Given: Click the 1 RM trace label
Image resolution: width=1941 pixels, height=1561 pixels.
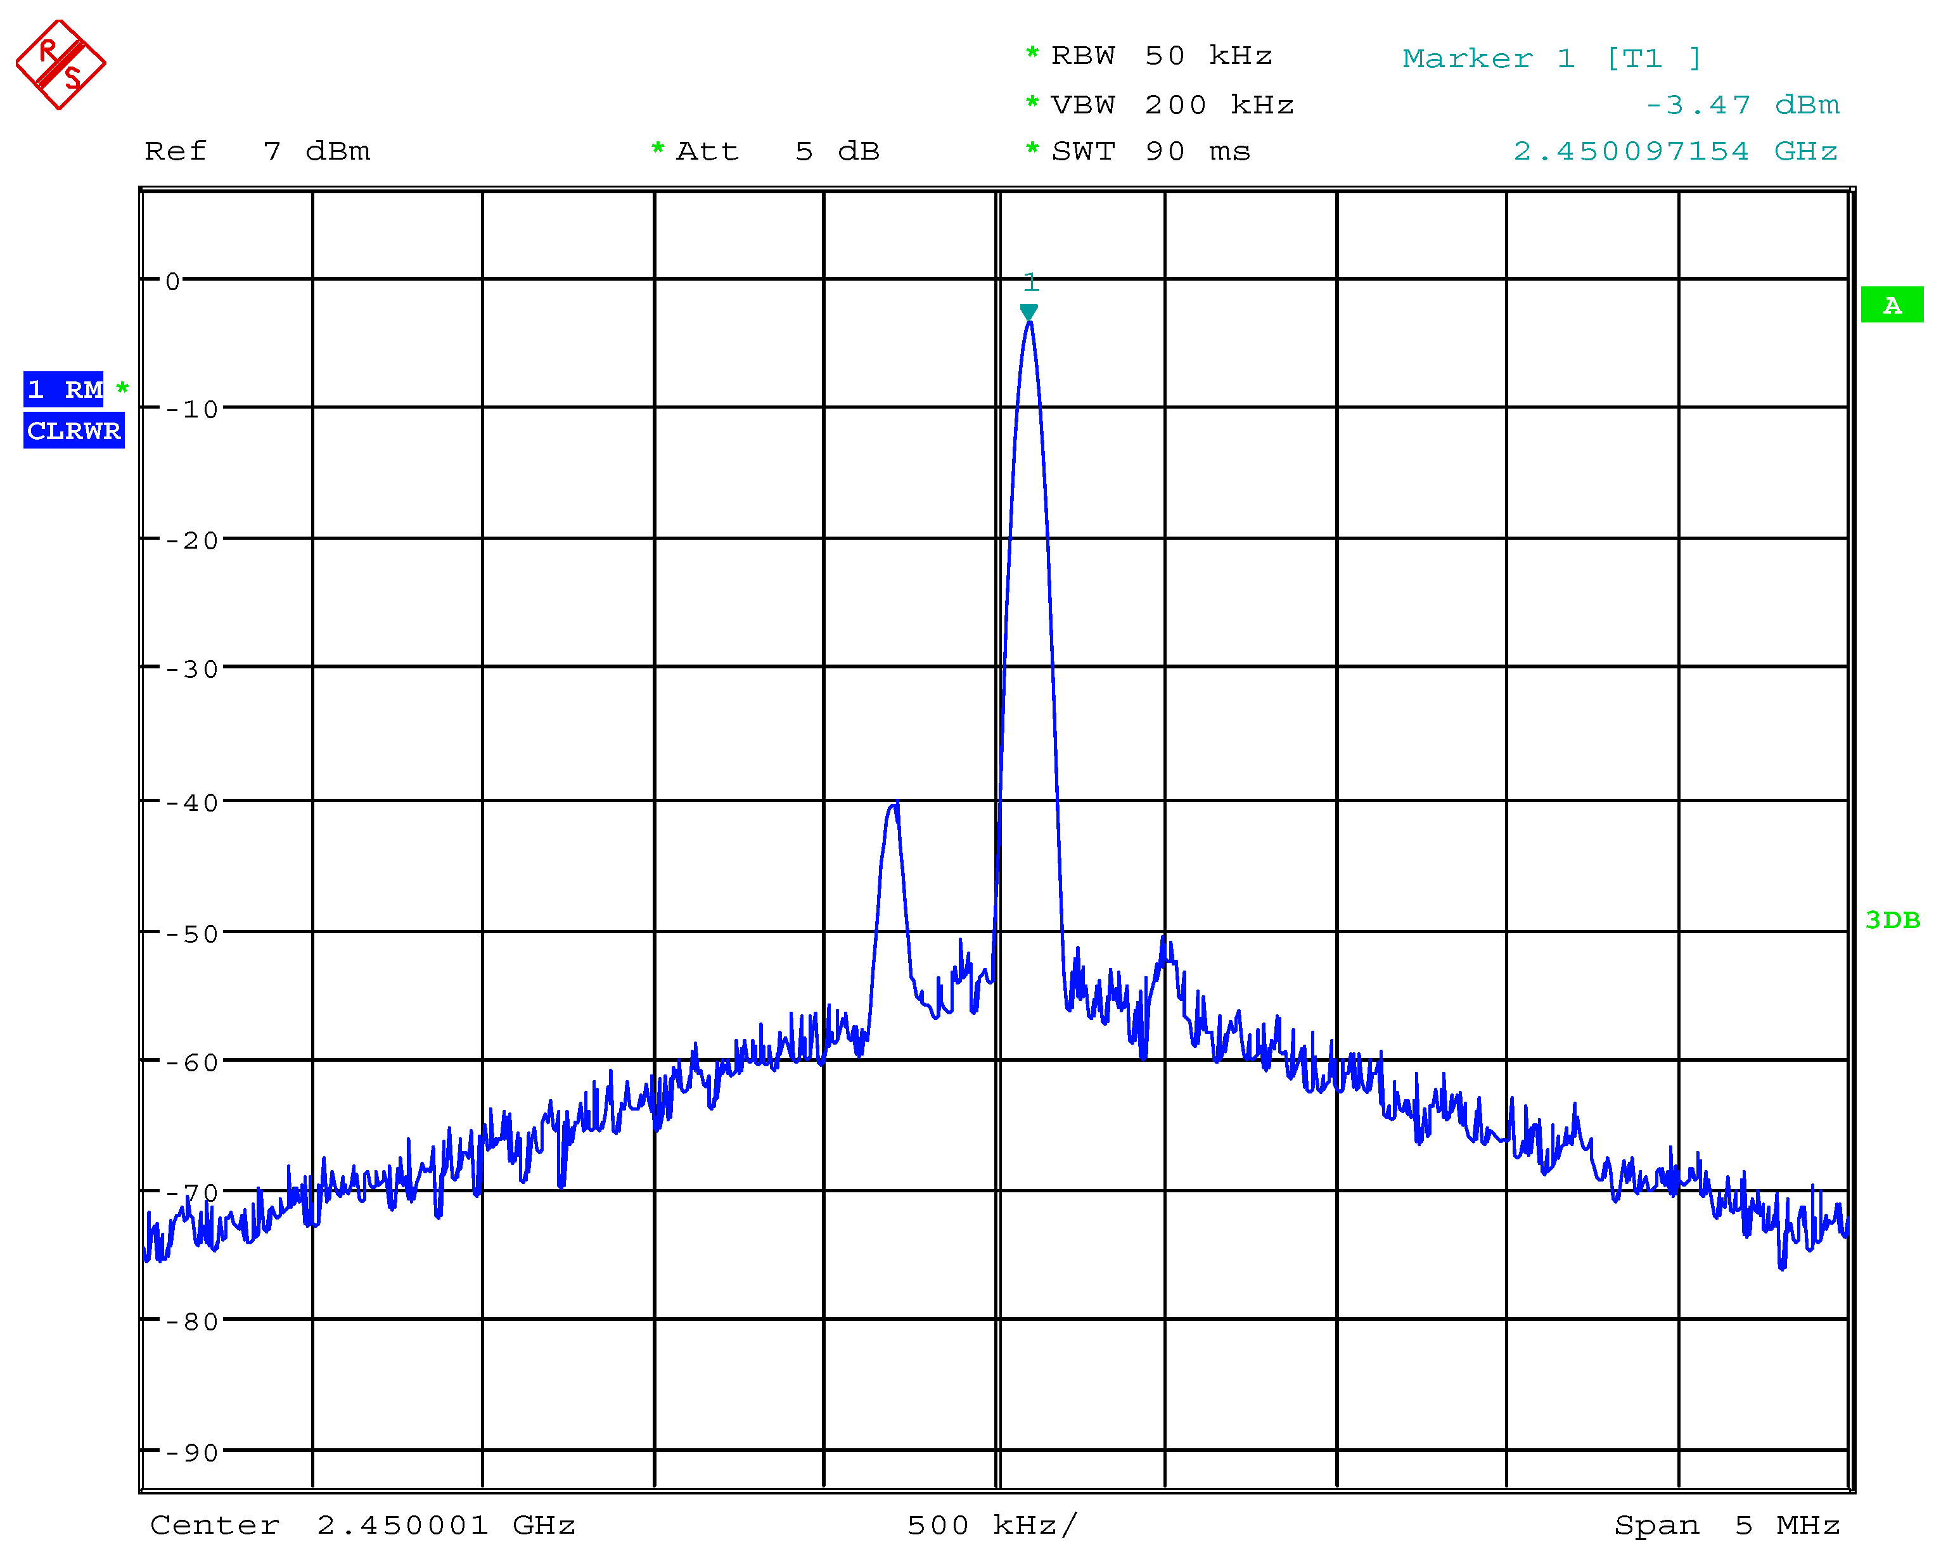Looking at the screenshot, I should pyautogui.click(x=63, y=390).
